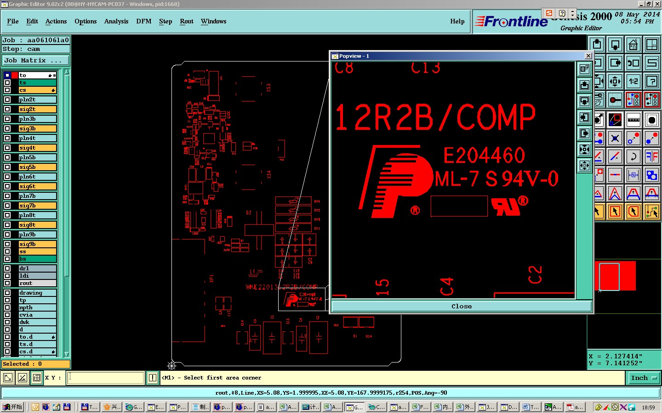Toggle the checkbox for layer pln7b
The height and width of the screenshot is (413, 662).
(7, 196)
